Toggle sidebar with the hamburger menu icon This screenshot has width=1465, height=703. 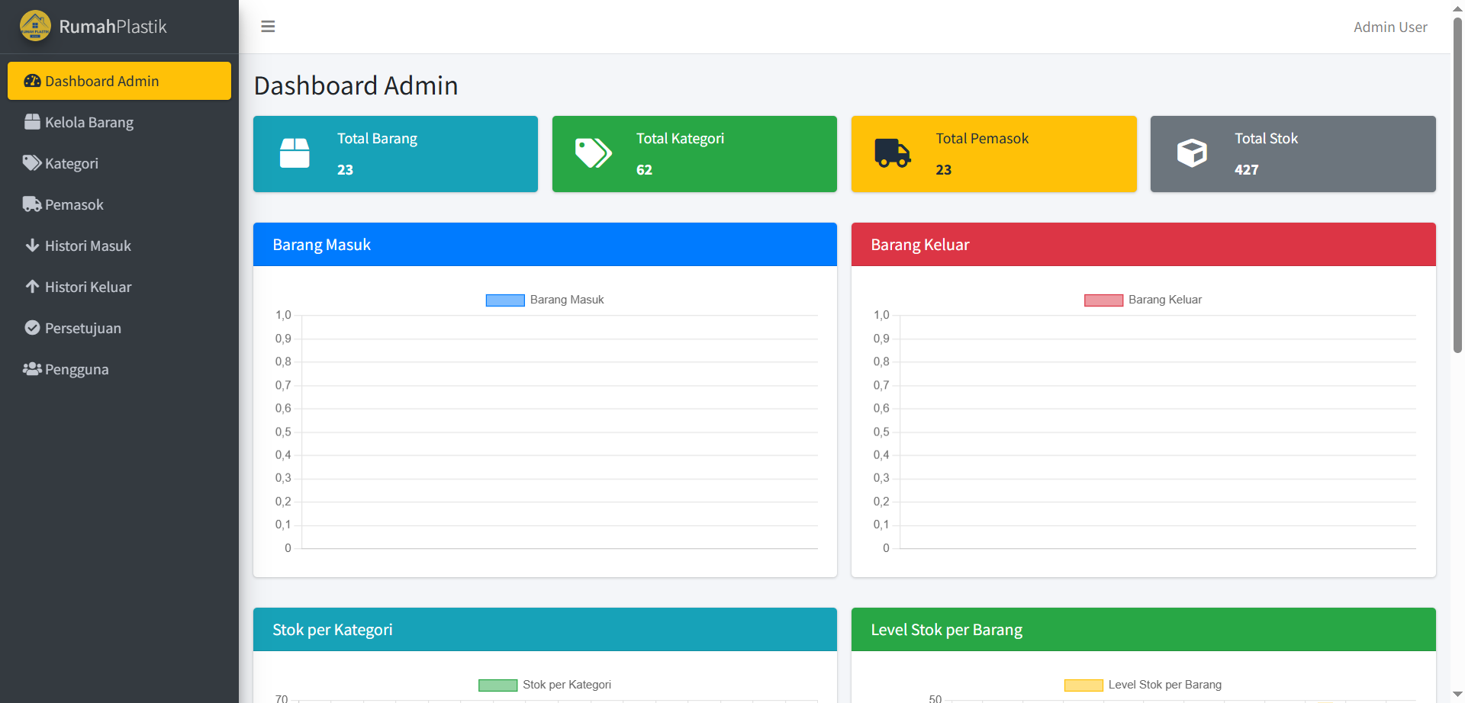point(268,27)
